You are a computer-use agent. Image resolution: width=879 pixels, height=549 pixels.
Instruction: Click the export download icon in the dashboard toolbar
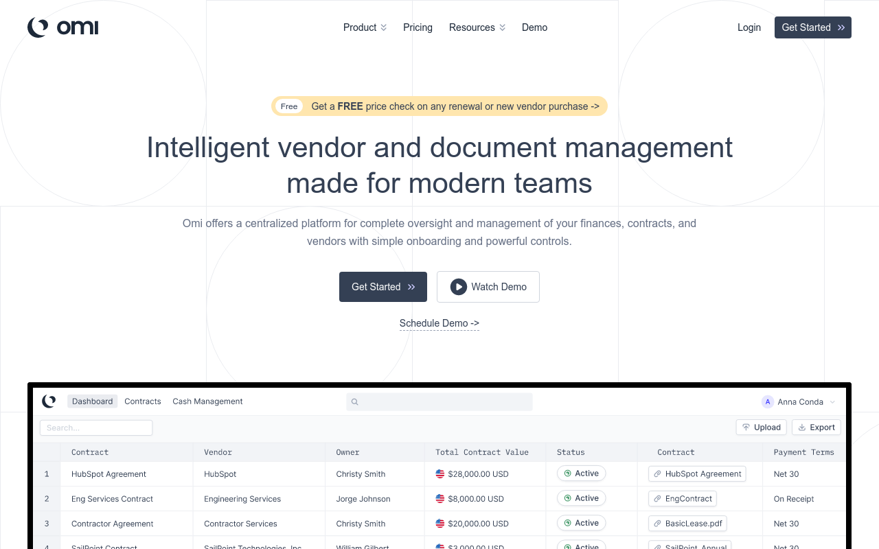[x=801, y=428]
